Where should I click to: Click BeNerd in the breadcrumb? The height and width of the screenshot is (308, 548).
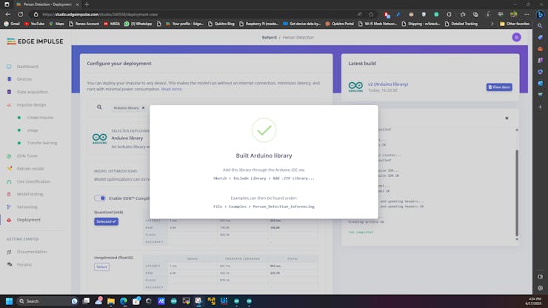[x=269, y=38]
